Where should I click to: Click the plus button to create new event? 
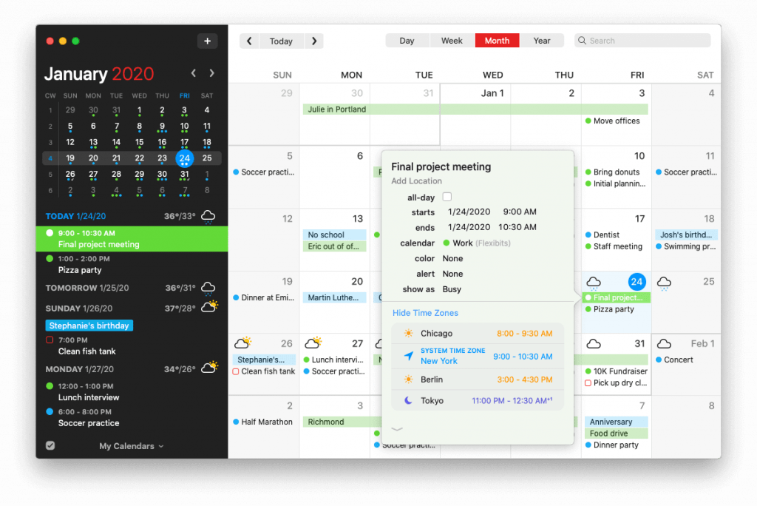point(208,41)
